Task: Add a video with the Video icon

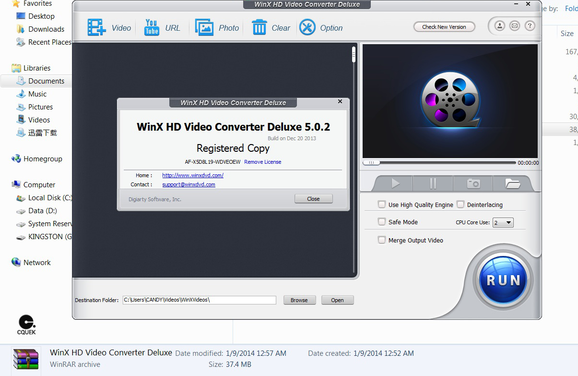Action: click(x=108, y=27)
